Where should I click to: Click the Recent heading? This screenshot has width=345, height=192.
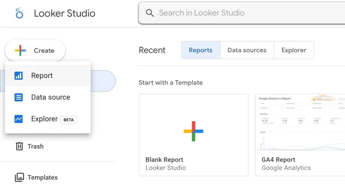pos(152,50)
